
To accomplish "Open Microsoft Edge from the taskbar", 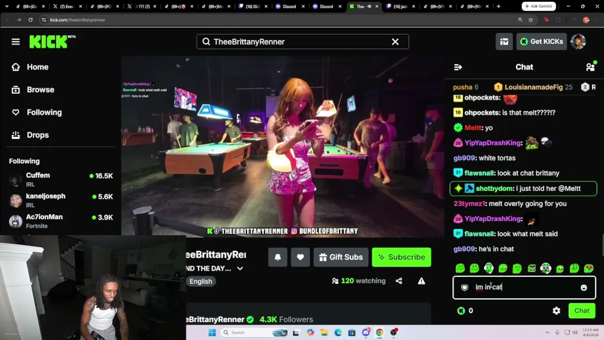I will pyautogui.click(x=338, y=332).
